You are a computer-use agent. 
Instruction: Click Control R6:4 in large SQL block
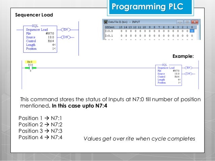40,41
